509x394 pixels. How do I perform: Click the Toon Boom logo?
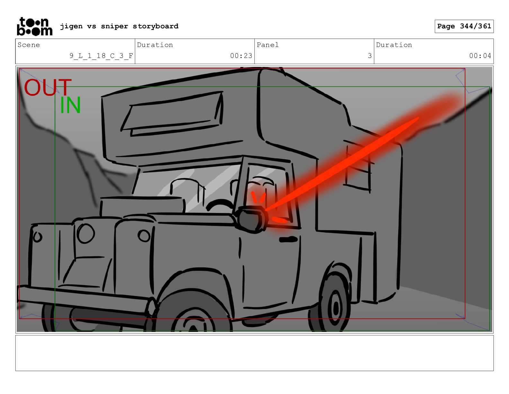tap(34, 26)
